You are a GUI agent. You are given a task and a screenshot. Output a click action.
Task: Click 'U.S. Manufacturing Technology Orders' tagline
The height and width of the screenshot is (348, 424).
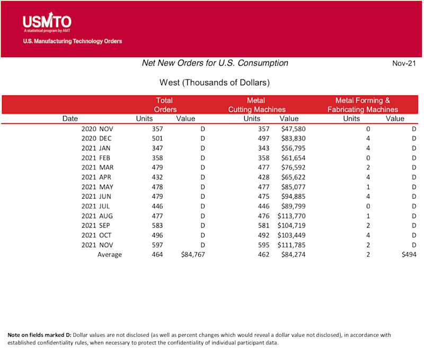[x=73, y=41]
